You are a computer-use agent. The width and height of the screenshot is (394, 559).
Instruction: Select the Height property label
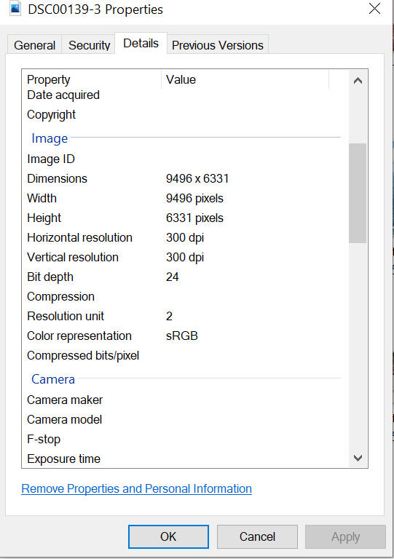tap(44, 218)
